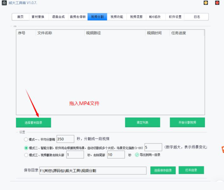Viewport: 224px width, 190px height.
Task: Click the app logo icon in title bar
Action: point(4,3)
